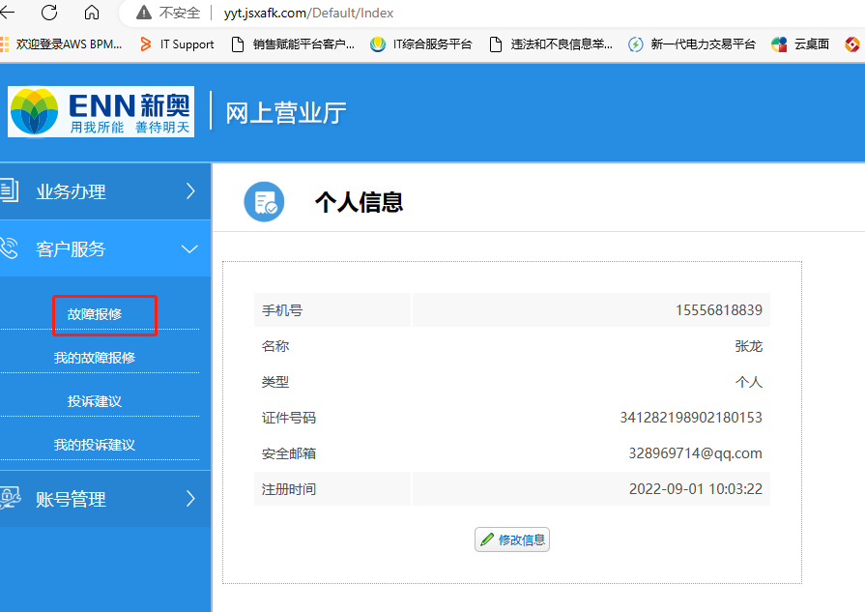
Task: Open 我的投诉建议 submenu item
Action: [95, 445]
